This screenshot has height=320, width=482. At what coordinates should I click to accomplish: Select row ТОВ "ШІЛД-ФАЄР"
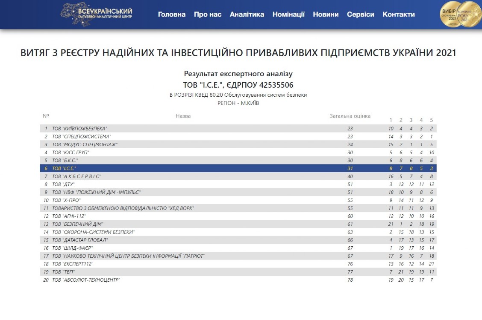[238, 248]
